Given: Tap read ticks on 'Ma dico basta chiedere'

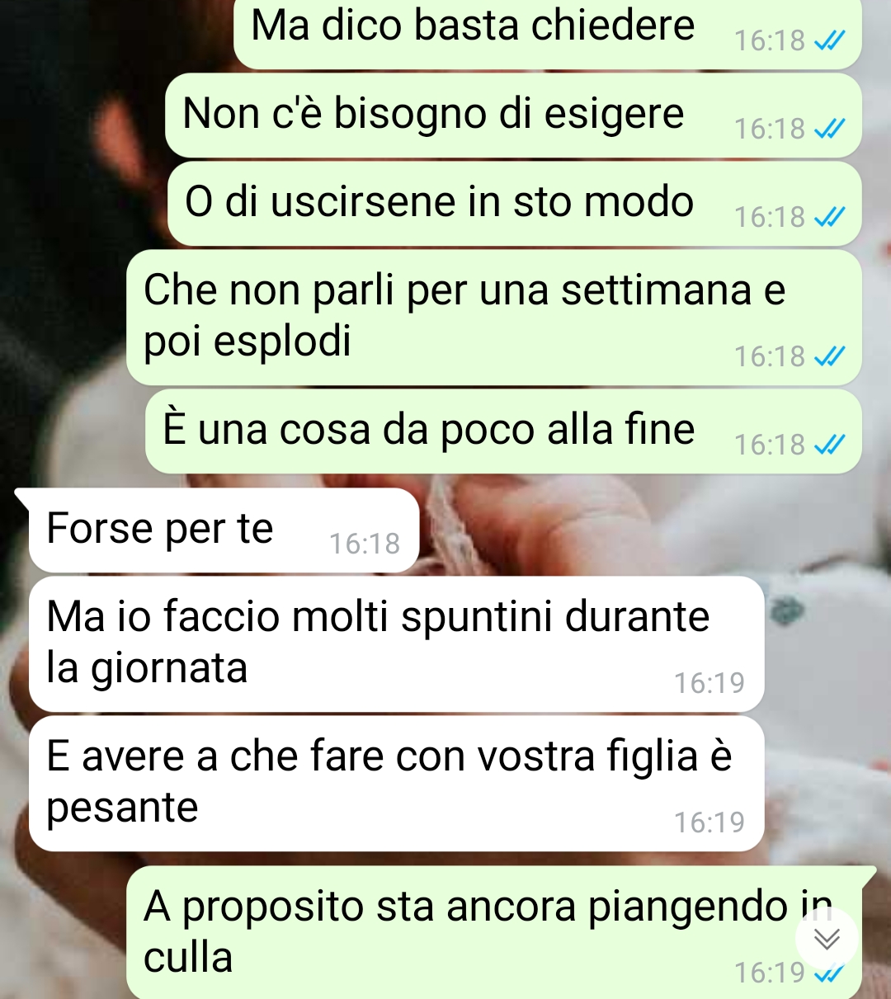Looking at the screenshot, I should point(829,40).
